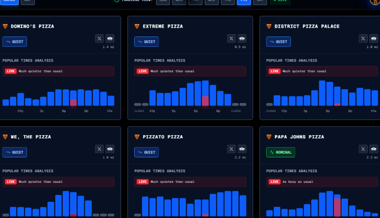Click the 3p axis label in Domino's chart

[41, 111]
